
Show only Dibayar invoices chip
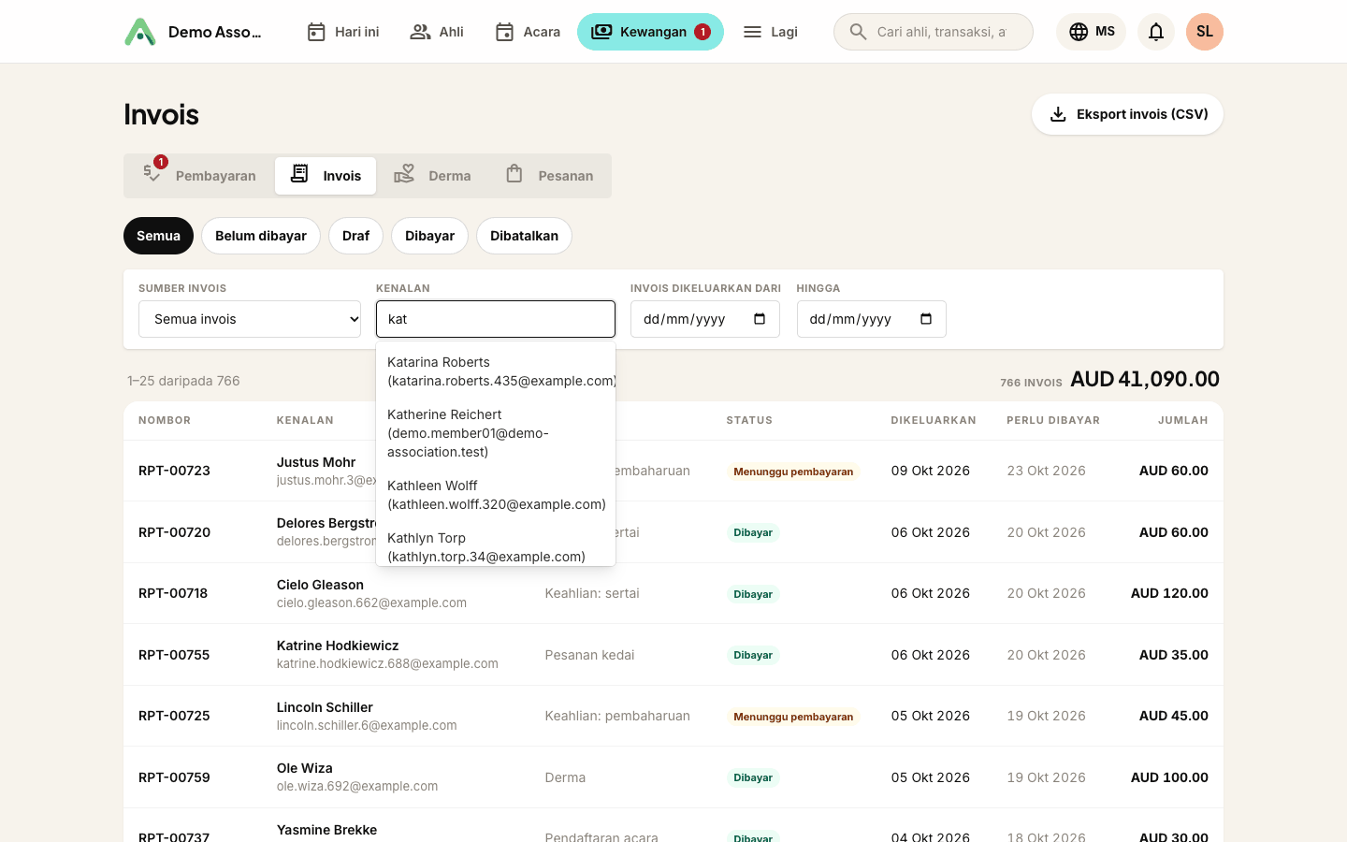coord(429,236)
